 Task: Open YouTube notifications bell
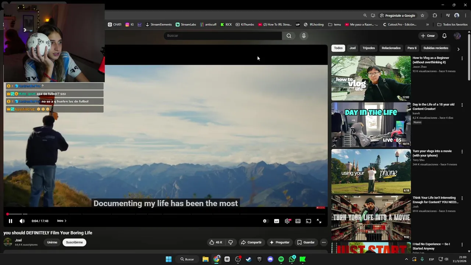[444, 36]
